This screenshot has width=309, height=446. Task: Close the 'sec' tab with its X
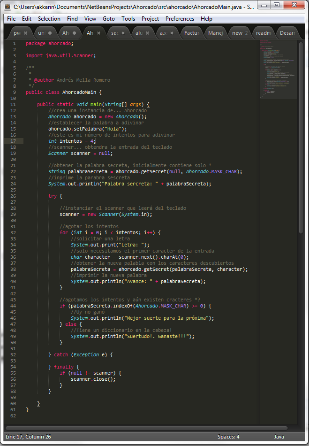123,33
